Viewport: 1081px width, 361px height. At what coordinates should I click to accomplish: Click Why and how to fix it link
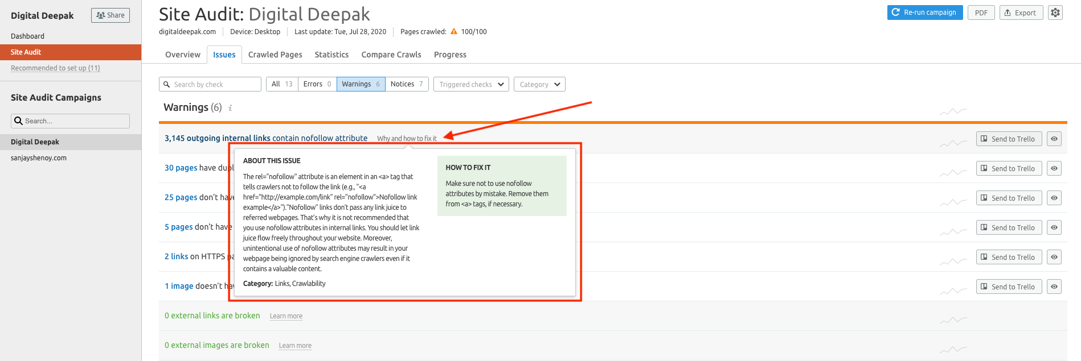coord(407,139)
